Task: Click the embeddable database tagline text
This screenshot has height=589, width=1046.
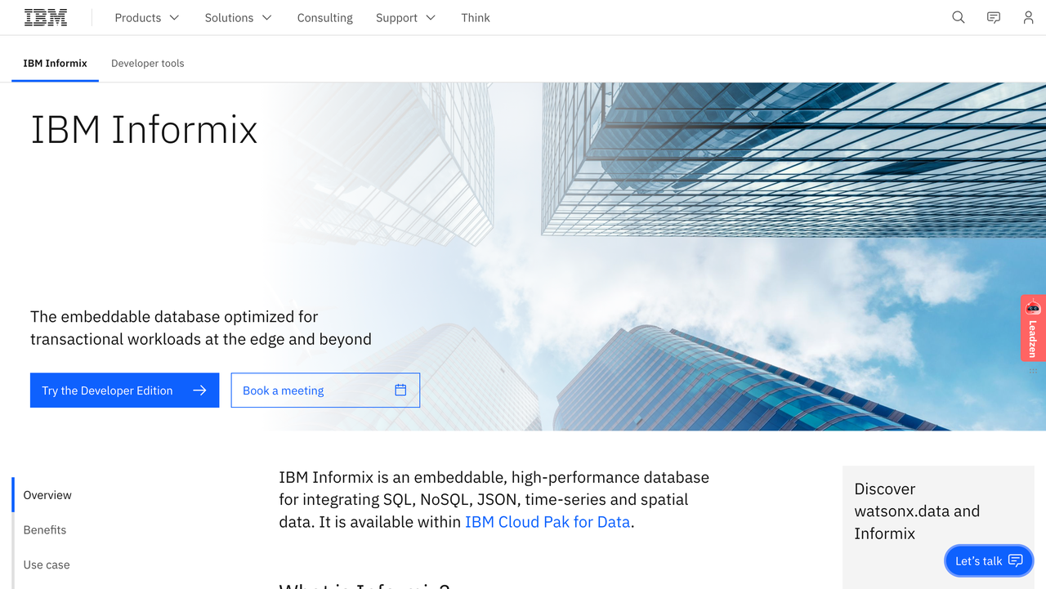Action: [x=201, y=328]
